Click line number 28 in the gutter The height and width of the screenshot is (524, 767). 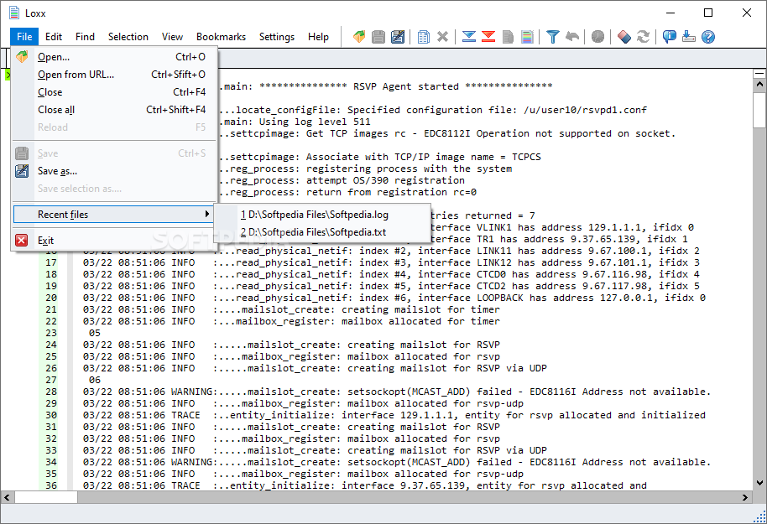[51, 392]
